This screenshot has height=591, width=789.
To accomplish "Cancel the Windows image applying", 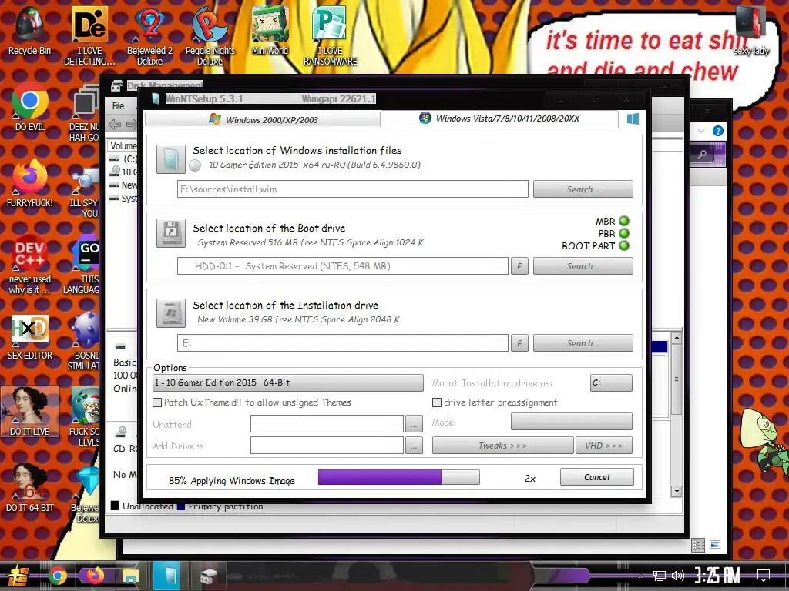I will tap(597, 477).
